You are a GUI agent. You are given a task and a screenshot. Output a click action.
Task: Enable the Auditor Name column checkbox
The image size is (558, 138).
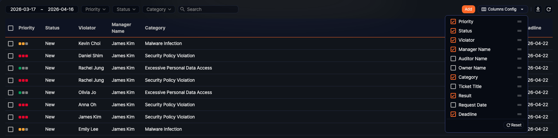pos(453,59)
